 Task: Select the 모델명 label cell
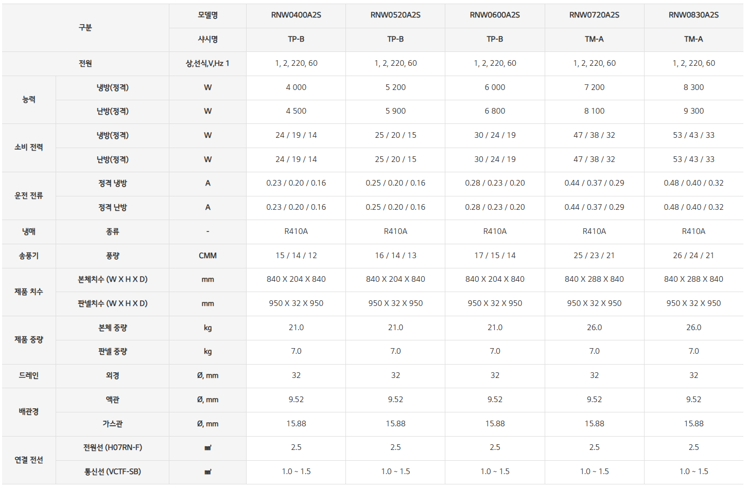207,15
